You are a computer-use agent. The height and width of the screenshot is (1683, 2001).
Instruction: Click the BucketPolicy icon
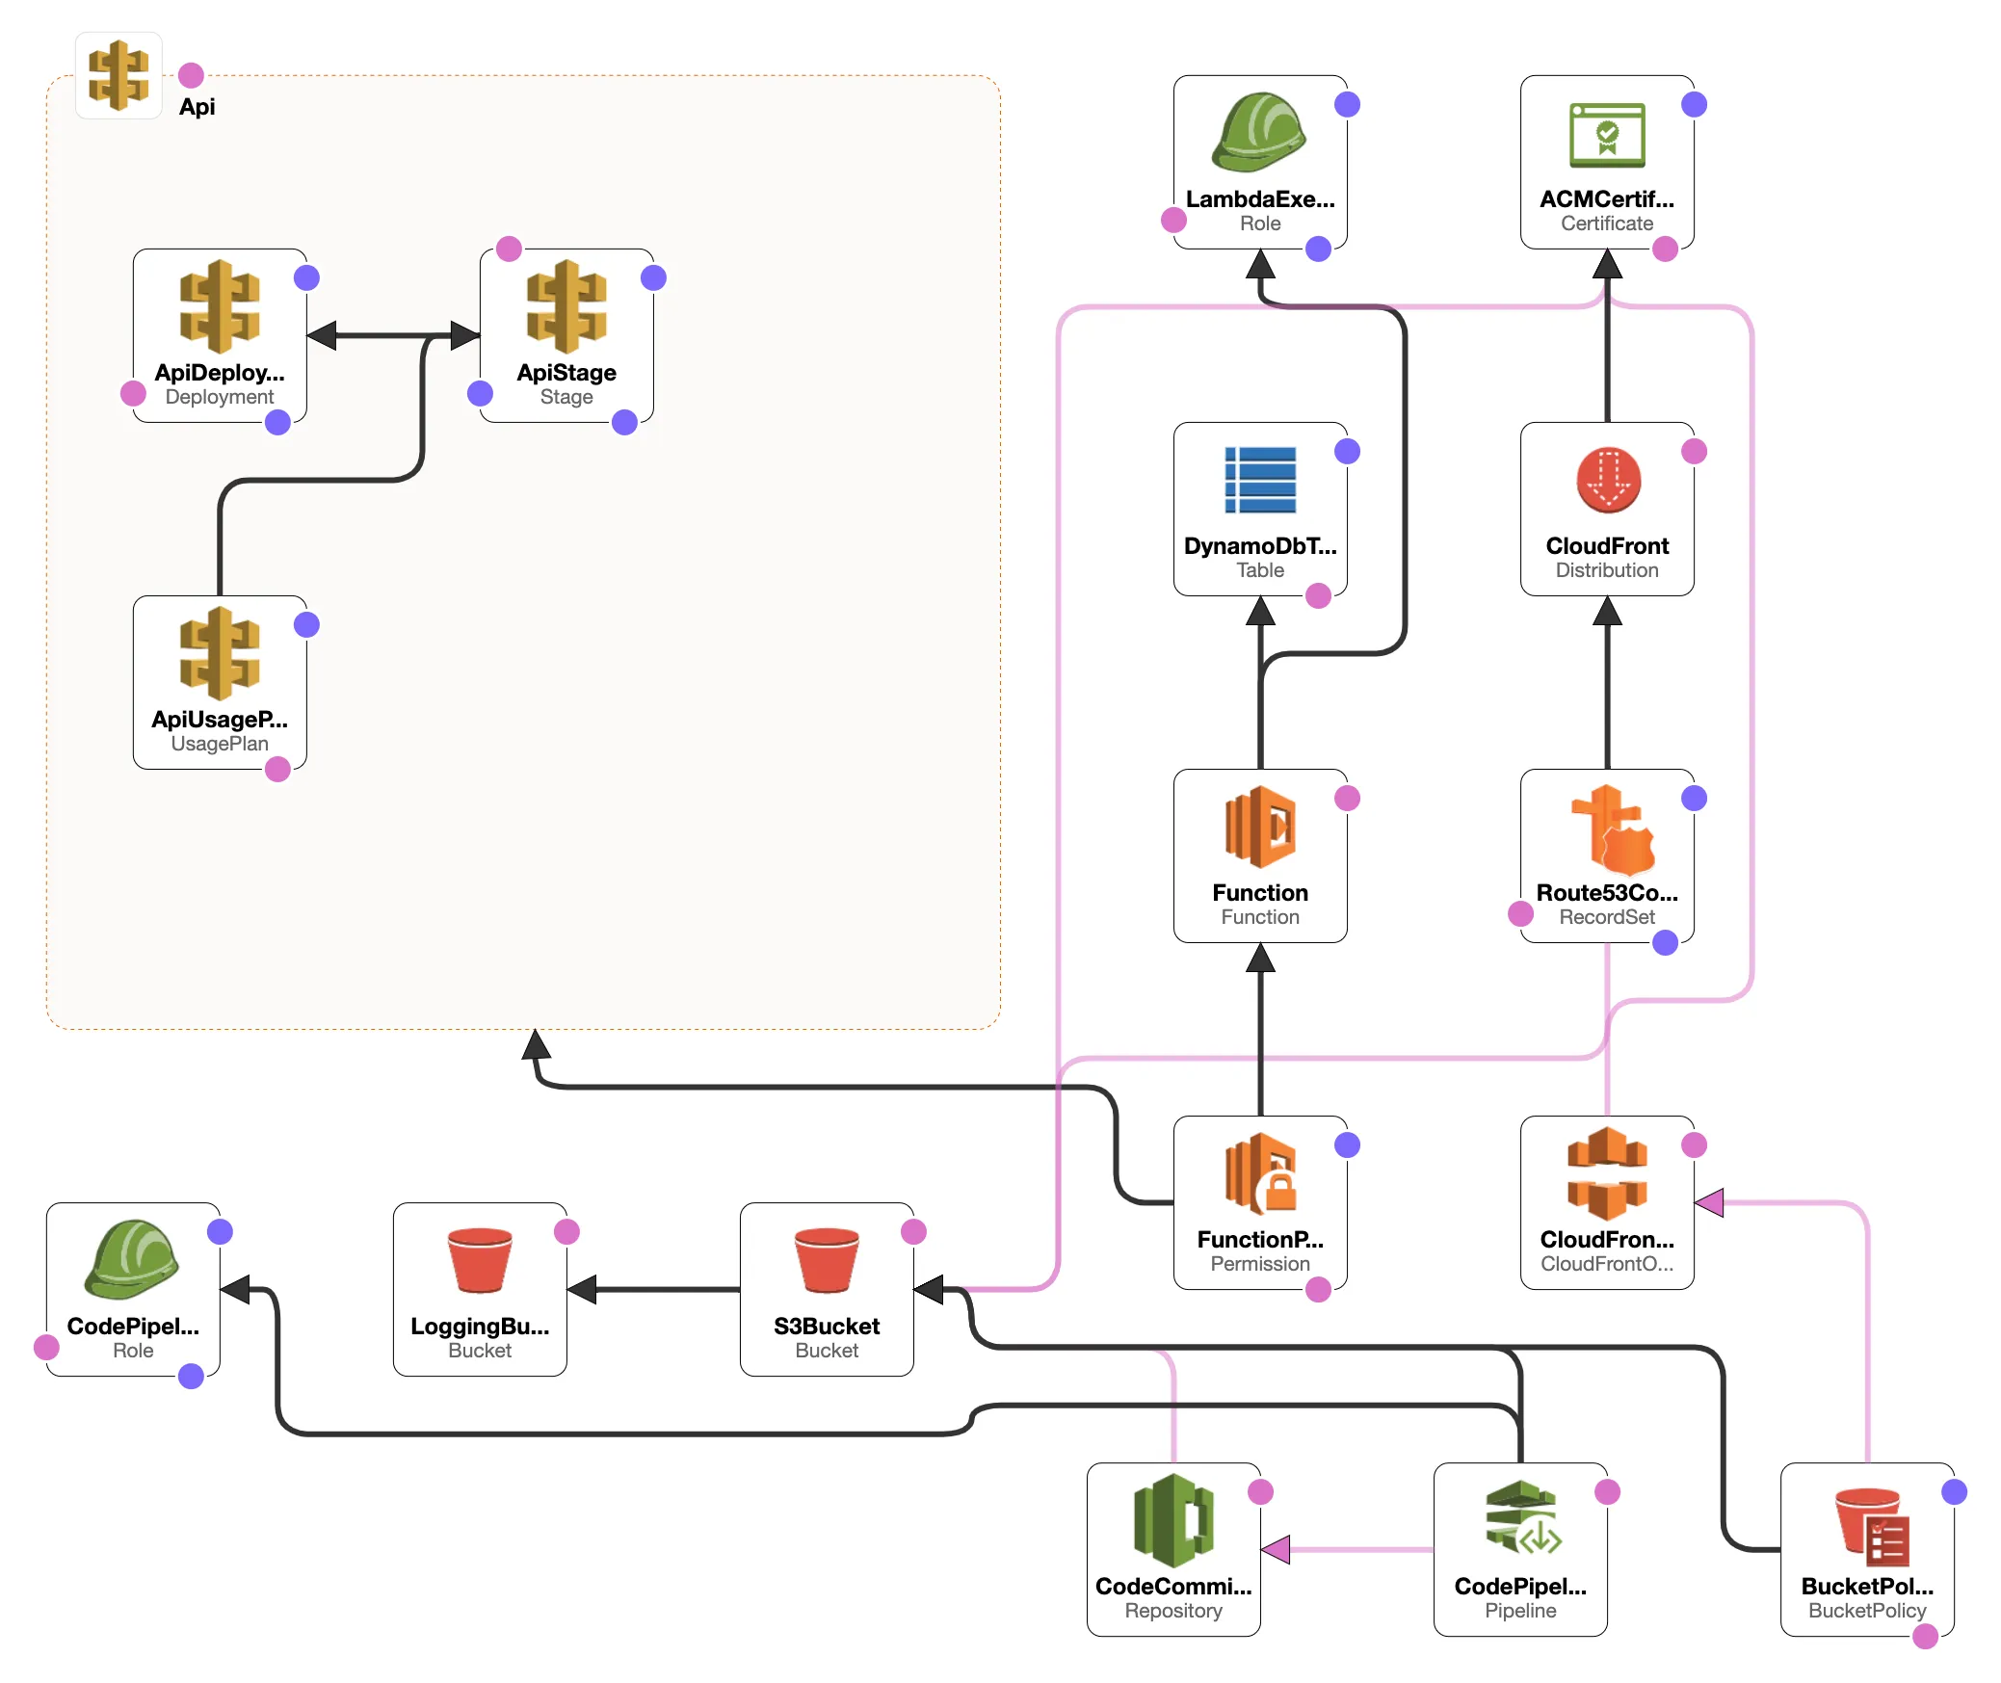pos(1871,1527)
